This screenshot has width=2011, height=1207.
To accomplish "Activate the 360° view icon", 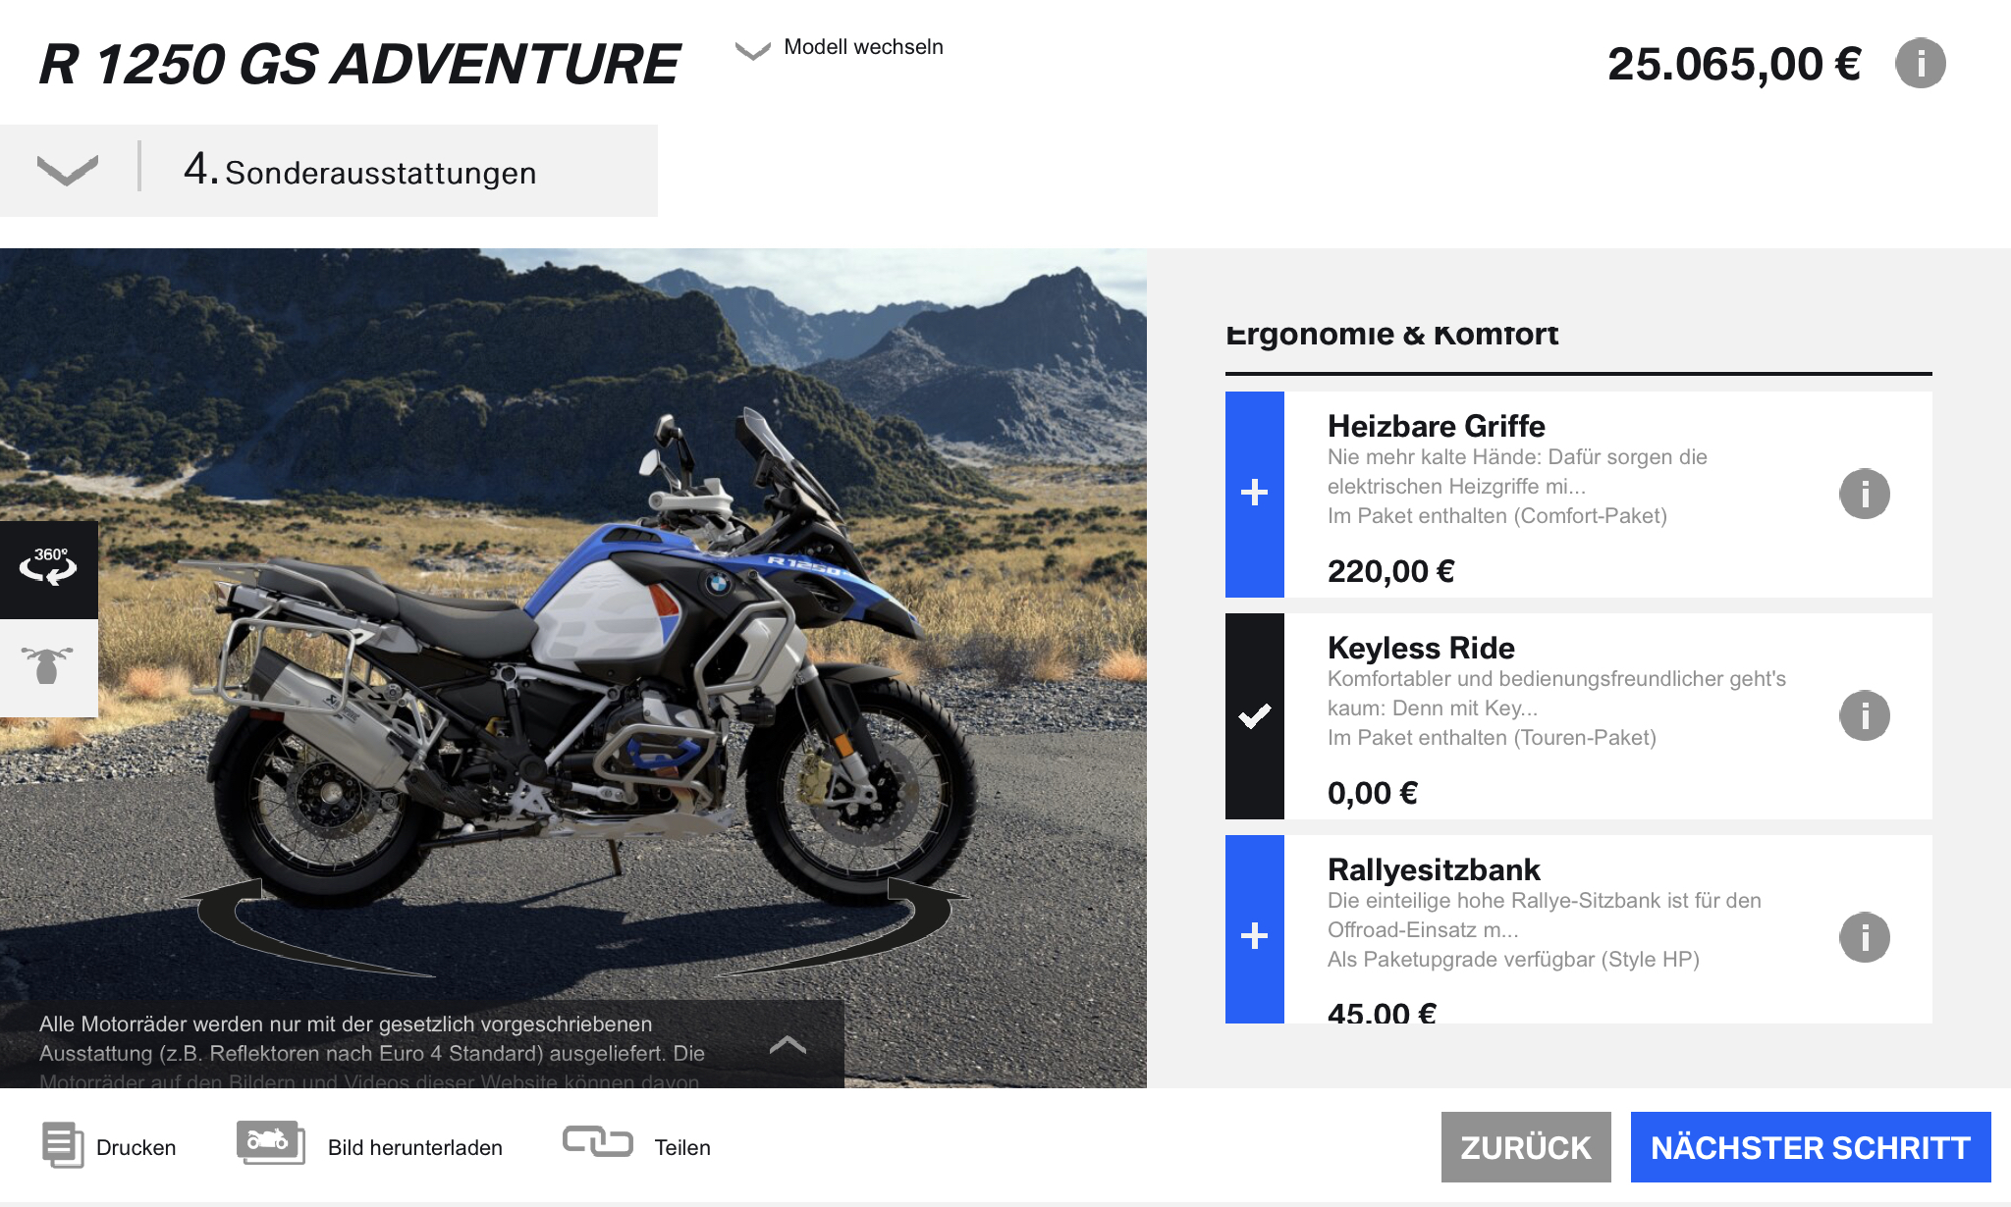I will coord(48,569).
